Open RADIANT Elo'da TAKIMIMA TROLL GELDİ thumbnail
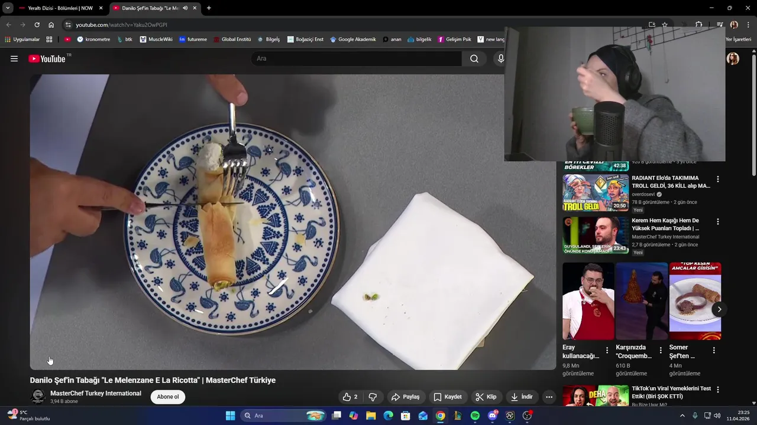This screenshot has height=425, width=757. tap(596, 192)
